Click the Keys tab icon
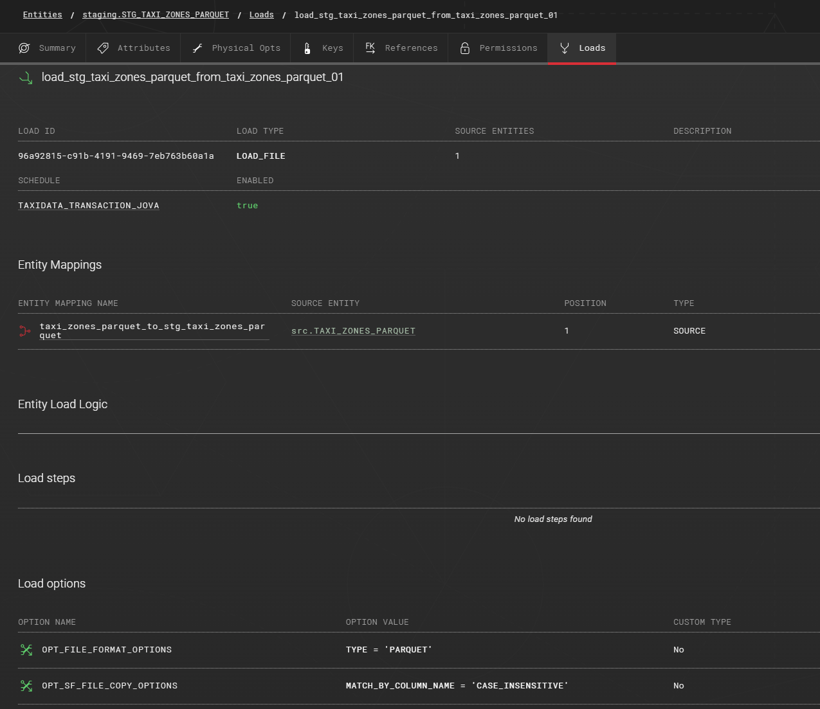The height and width of the screenshot is (709, 820). (307, 48)
